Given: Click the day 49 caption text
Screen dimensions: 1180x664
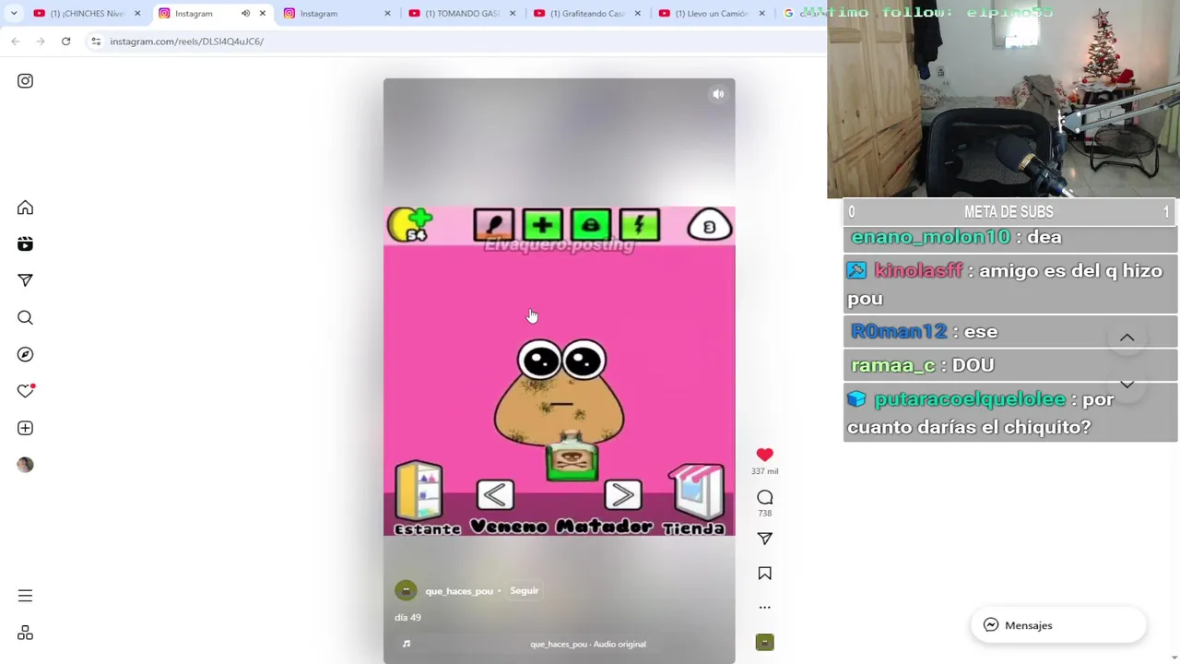Looking at the screenshot, I should pyautogui.click(x=407, y=618).
